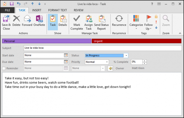Image resolution: width=184 pixels, height=118 pixels.
Task: Open the Start date calendar picker
Action: point(66,55)
